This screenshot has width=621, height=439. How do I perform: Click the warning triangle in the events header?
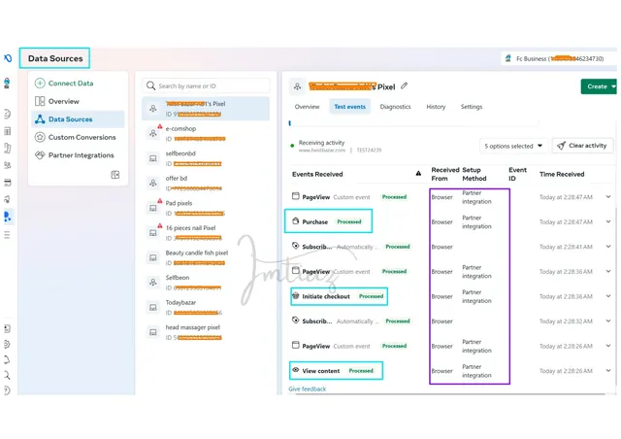[418, 173]
